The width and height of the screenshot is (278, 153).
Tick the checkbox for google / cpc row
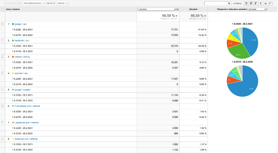tap(3, 24)
